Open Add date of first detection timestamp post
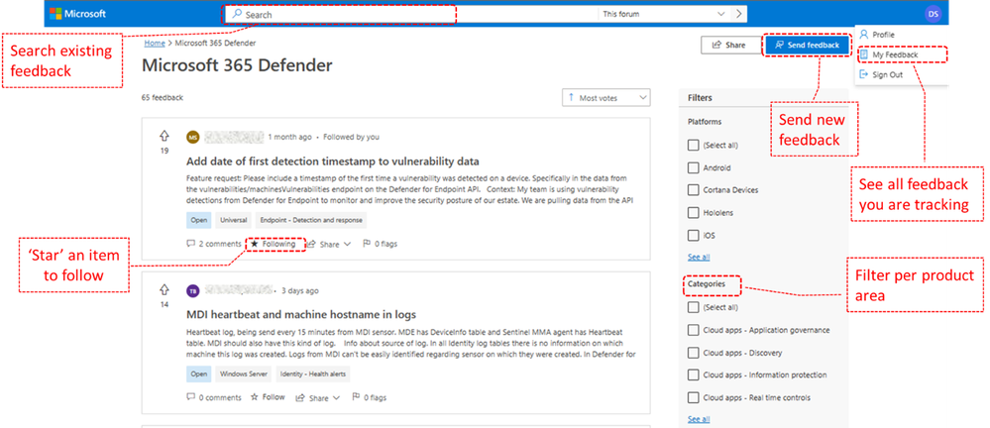Viewport: 990px width, 428px height. click(x=333, y=160)
